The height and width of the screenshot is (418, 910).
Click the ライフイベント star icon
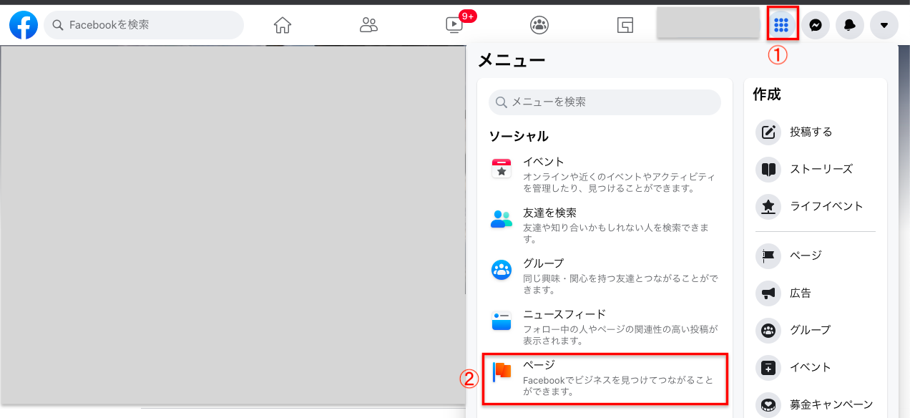click(768, 206)
